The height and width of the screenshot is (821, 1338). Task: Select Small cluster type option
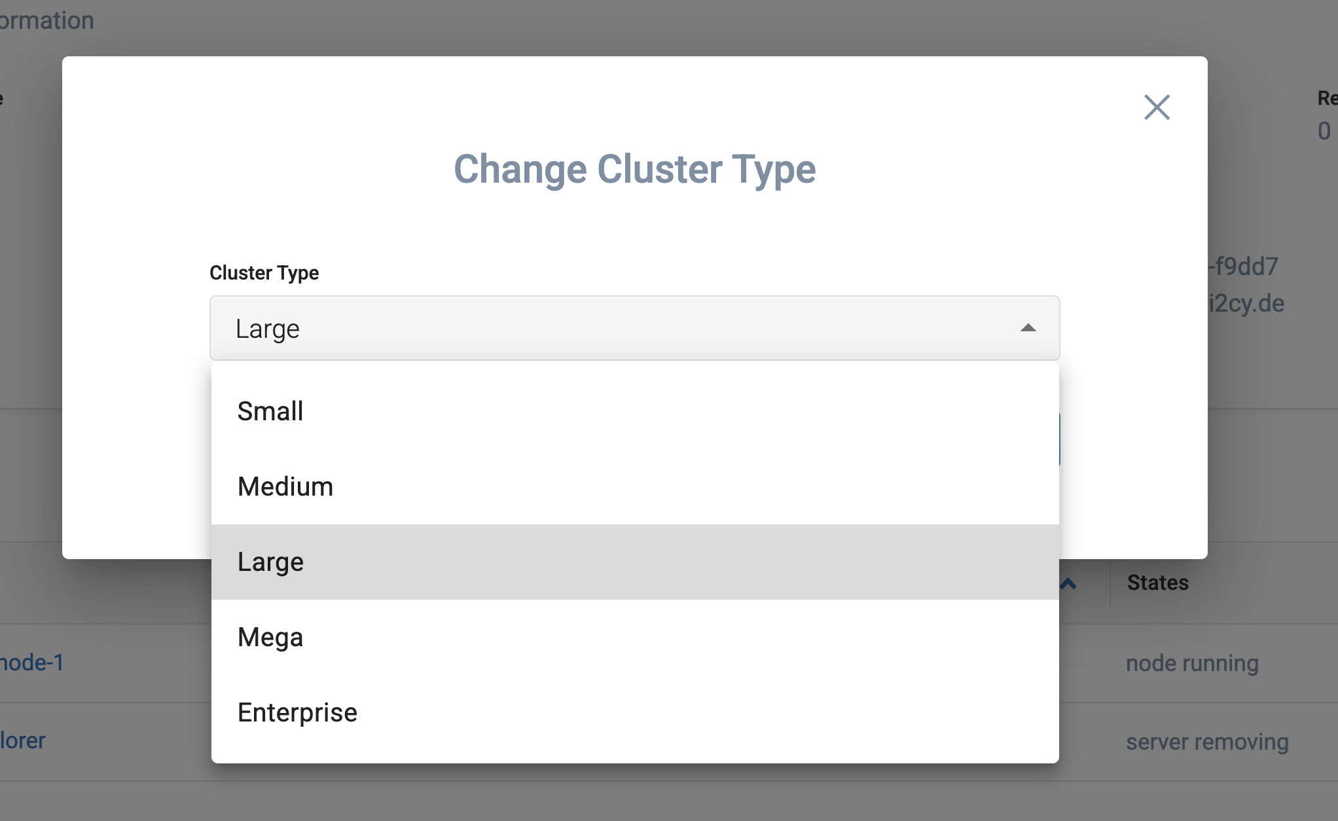635,411
